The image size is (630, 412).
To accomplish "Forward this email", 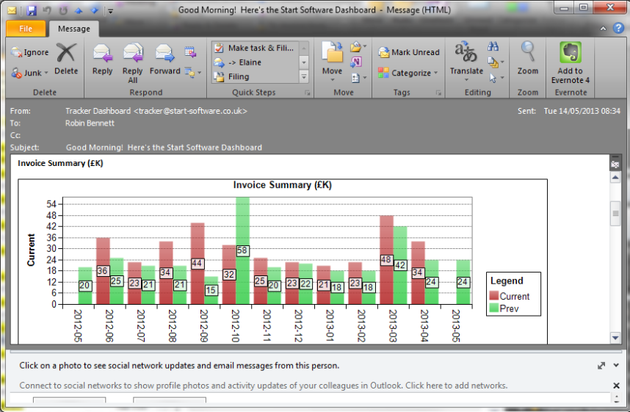I will [x=164, y=59].
